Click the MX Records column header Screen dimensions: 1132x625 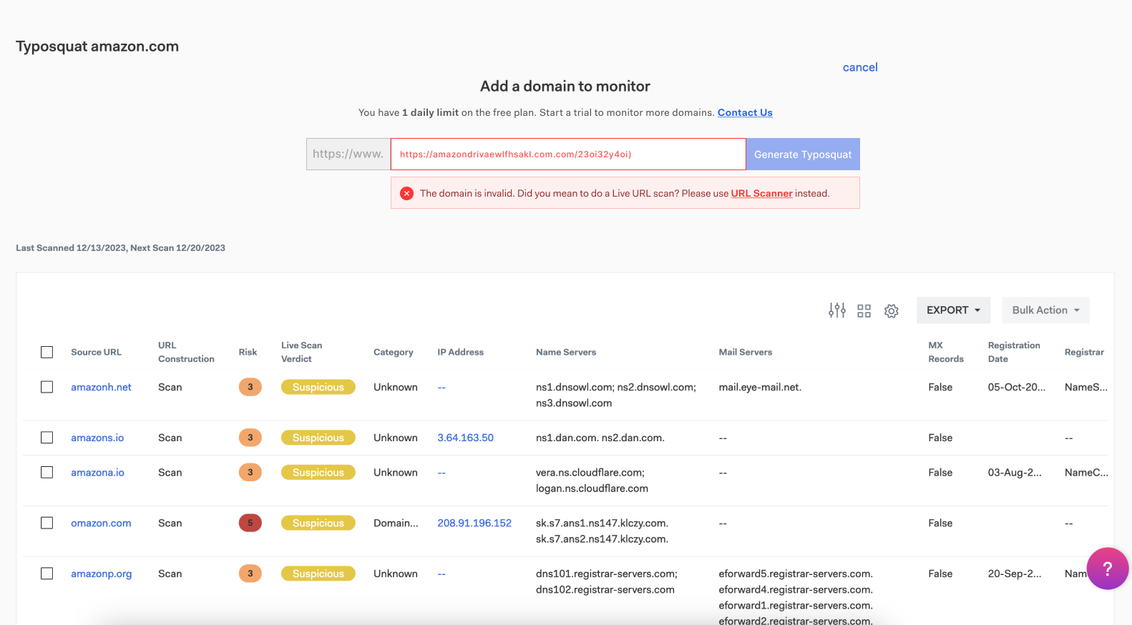[945, 352]
